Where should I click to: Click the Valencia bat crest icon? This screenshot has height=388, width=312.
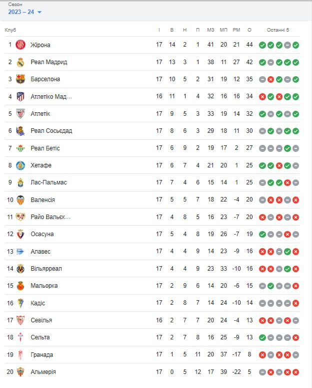click(x=20, y=200)
